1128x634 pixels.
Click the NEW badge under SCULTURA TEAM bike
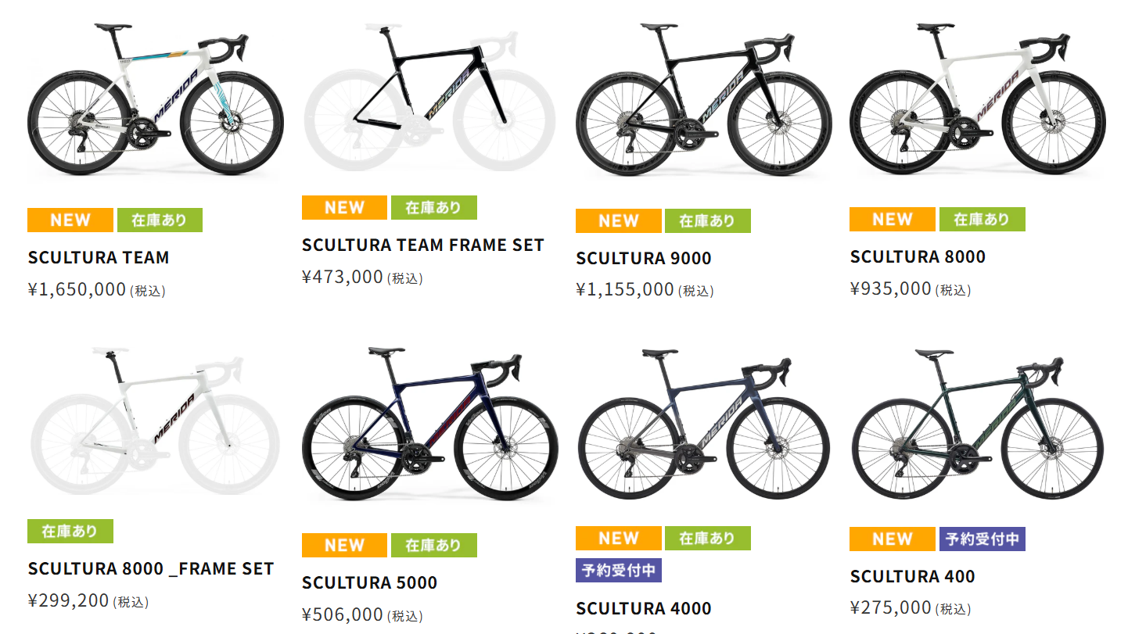pyautogui.click(x=70, y=220)
